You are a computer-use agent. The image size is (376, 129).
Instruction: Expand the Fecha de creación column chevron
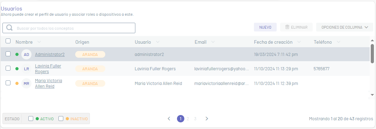(x=299, y=42)
